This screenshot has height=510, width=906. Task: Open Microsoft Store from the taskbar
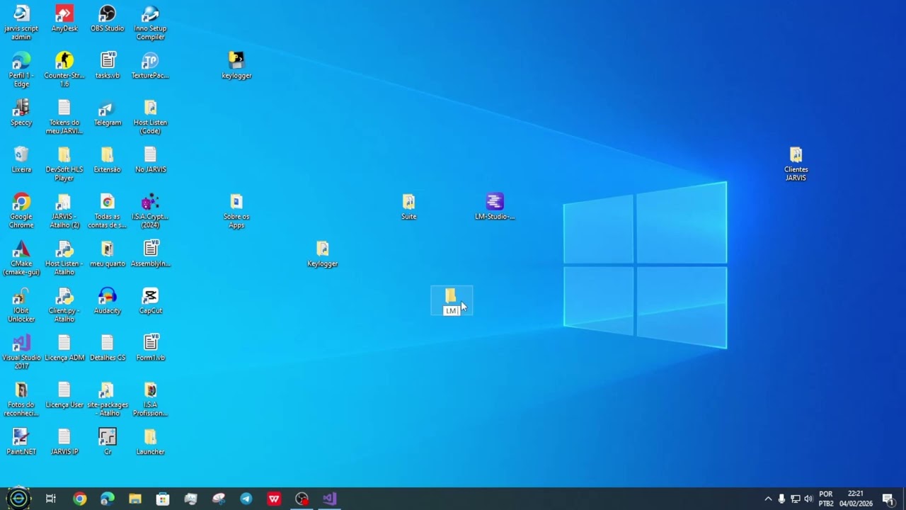pos(163,499)
